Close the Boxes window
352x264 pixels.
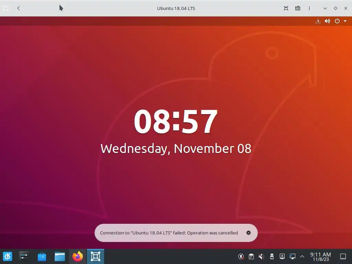pos(346,8)
